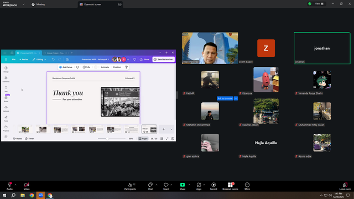
Task: Click Share in Canva header
Action: (x=144, y=59)
